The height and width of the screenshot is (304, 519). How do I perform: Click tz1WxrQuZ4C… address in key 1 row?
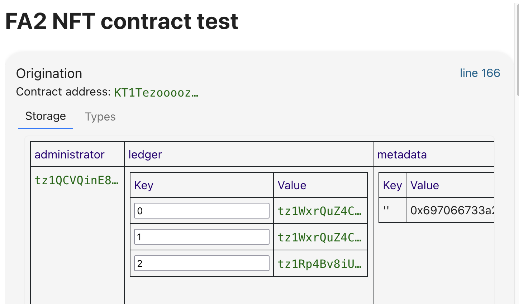319,237
